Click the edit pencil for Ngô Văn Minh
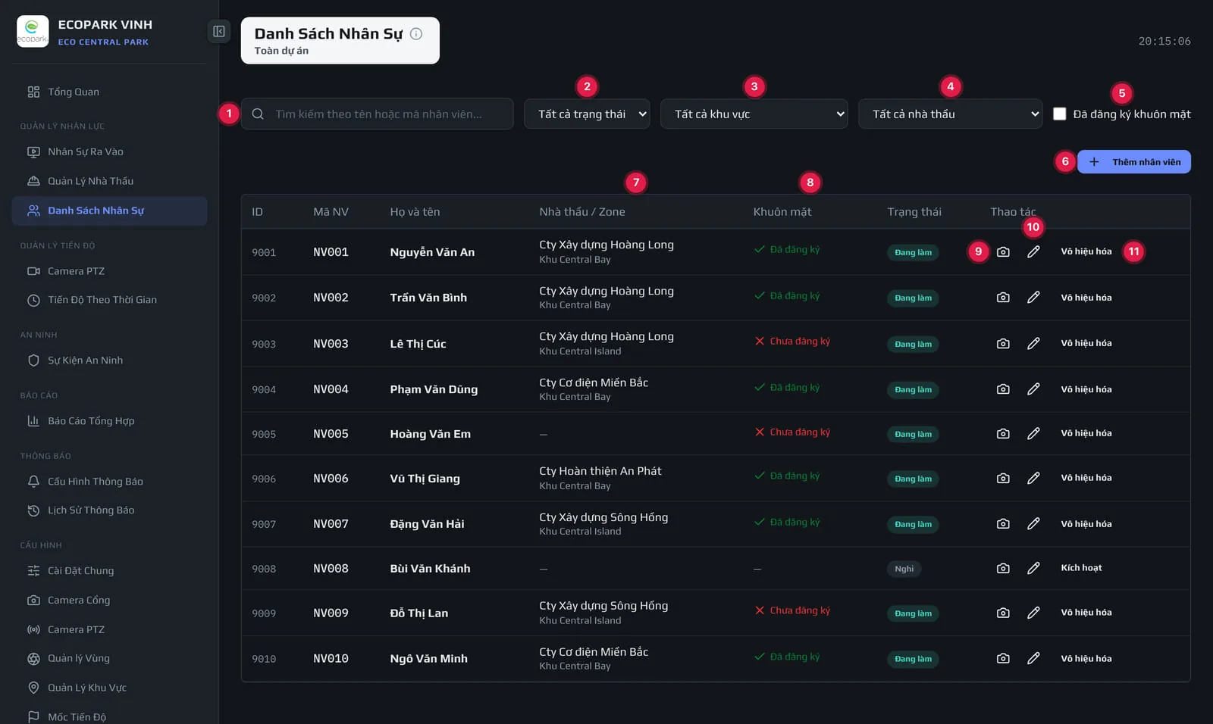Image resolution: width=1213 pixels, height=724 pixels. (1033, 659)
